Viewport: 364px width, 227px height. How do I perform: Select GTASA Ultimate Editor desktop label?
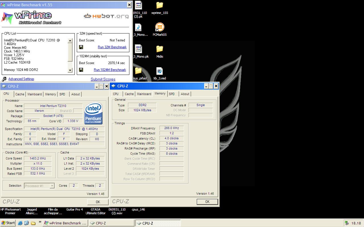(x=96, y=211)
